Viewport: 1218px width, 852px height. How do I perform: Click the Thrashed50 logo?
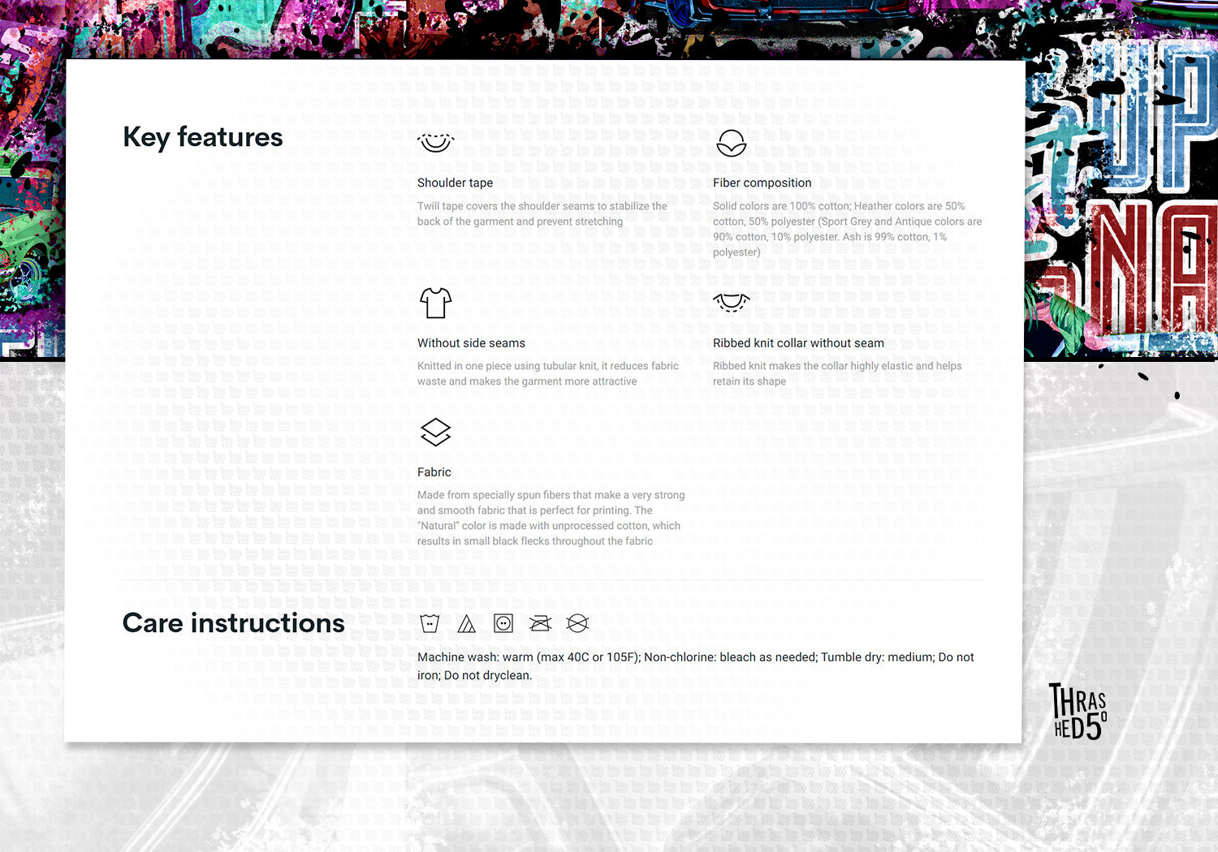click(x=1078, y=712)
